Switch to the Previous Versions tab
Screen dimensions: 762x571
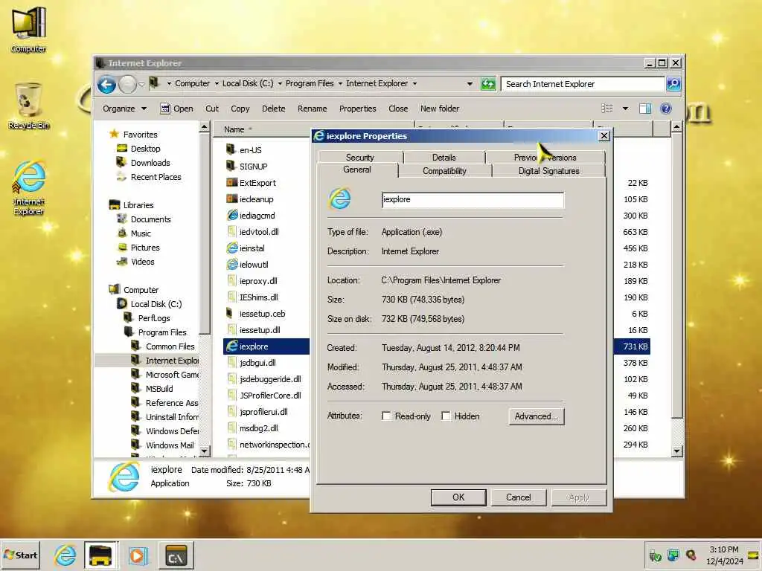(x=545, y=158)
